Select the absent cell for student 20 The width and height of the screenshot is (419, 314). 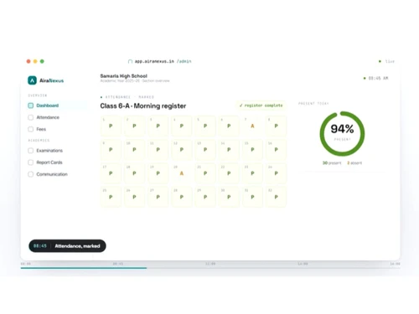(x=182, y=173)
